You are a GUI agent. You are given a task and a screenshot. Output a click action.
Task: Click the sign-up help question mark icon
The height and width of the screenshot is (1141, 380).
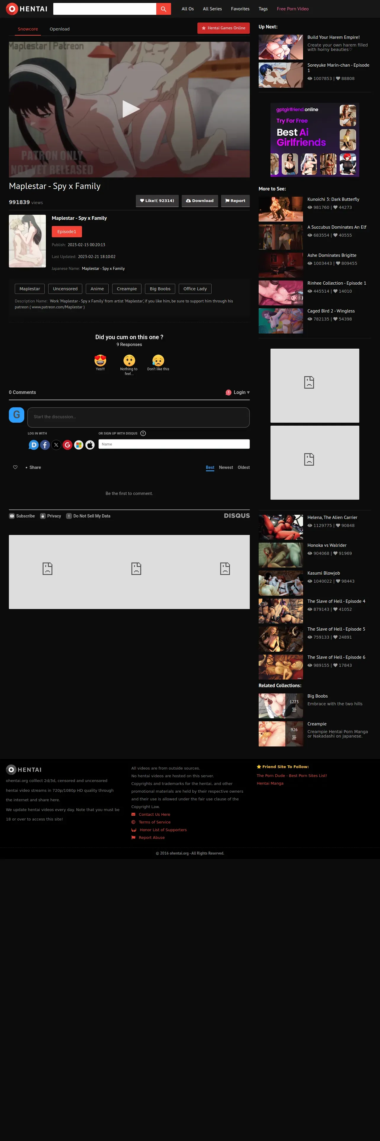pos(143,434)
